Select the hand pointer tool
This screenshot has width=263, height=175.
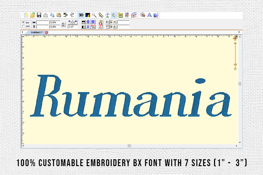tap(114, 15)
